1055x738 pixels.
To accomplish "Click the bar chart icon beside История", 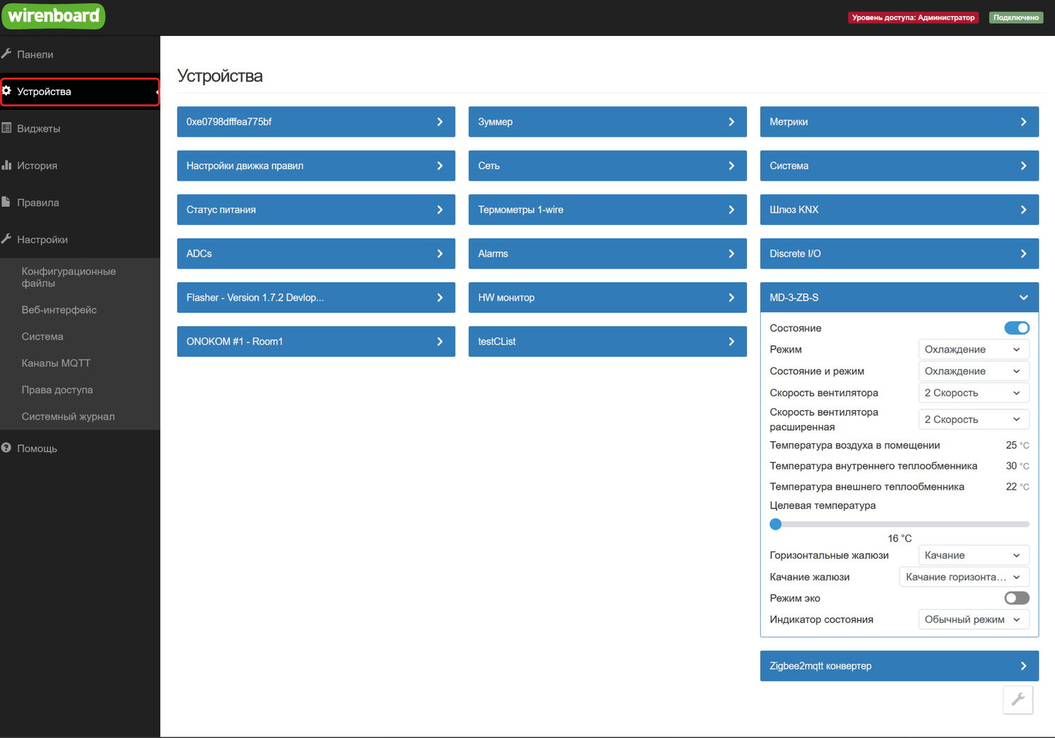I will 6,165.
